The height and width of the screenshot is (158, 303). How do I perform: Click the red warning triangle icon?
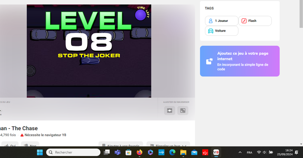point(22,135)
